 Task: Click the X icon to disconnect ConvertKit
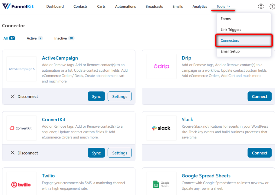13,153
